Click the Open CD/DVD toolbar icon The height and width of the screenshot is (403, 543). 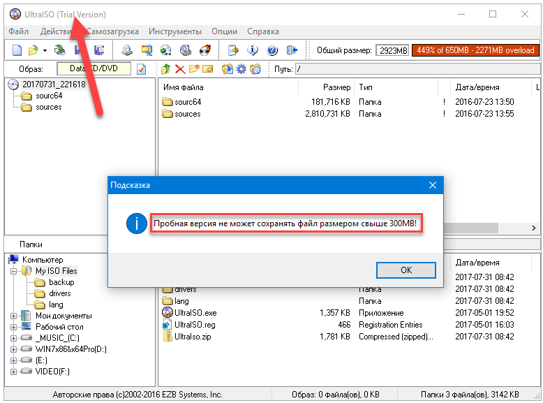(59, 50)
